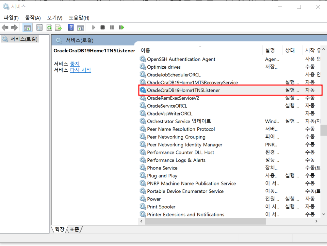Open the Properties toolbar icon
This screenshot has height=246, width=327.
point(40,27)
